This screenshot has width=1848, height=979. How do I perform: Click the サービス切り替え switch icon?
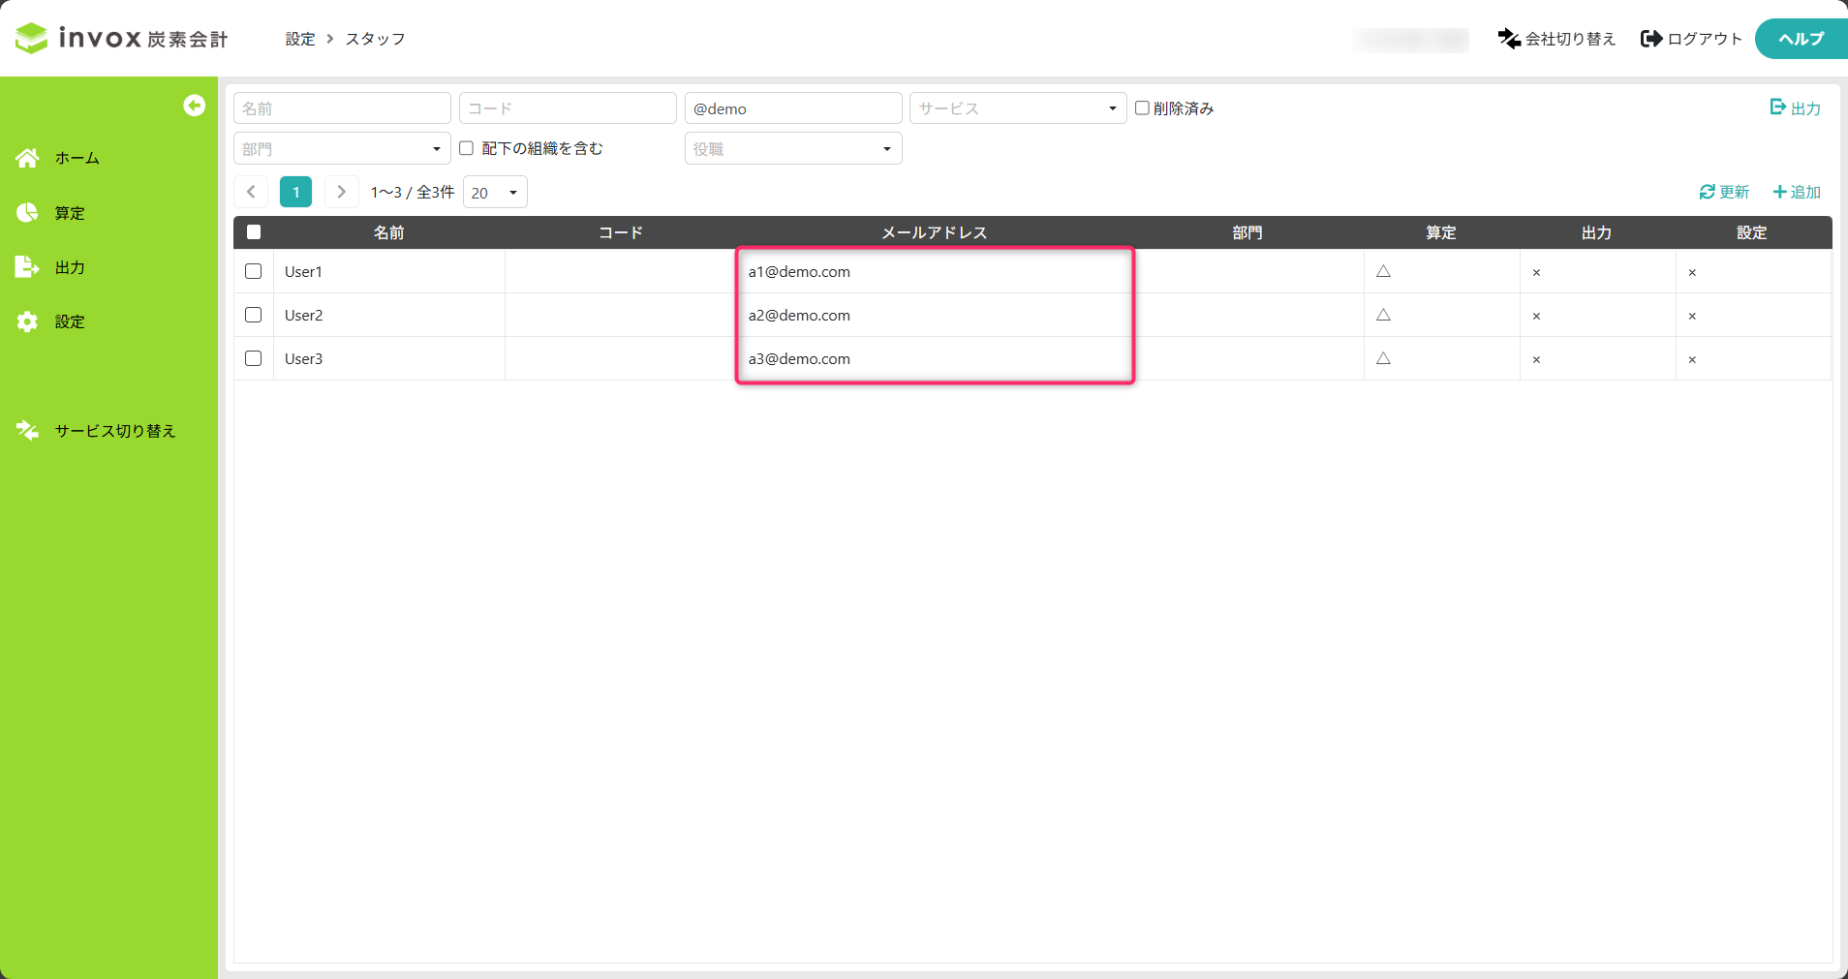tap(27, 431)
